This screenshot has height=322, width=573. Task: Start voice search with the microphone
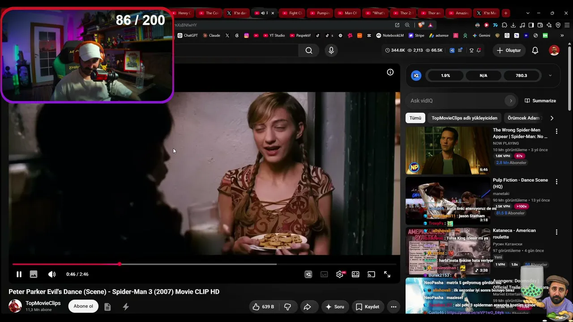(x=331, y=51)
